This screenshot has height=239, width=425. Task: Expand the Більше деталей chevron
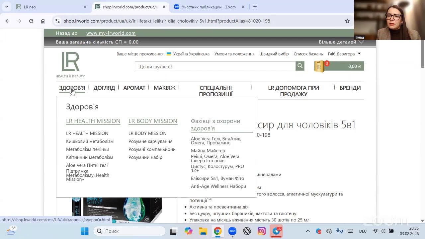(361, 42)
